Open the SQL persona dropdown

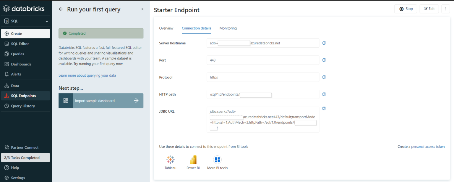[x=26, y=21]
